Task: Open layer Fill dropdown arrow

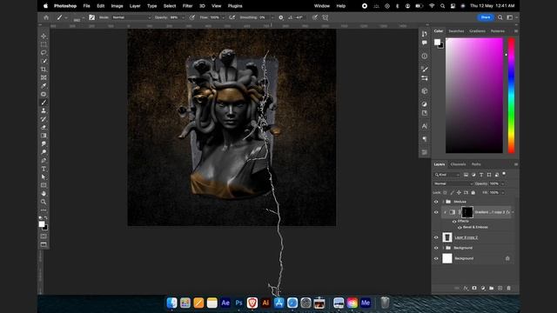Action: (x=503, y=193)
